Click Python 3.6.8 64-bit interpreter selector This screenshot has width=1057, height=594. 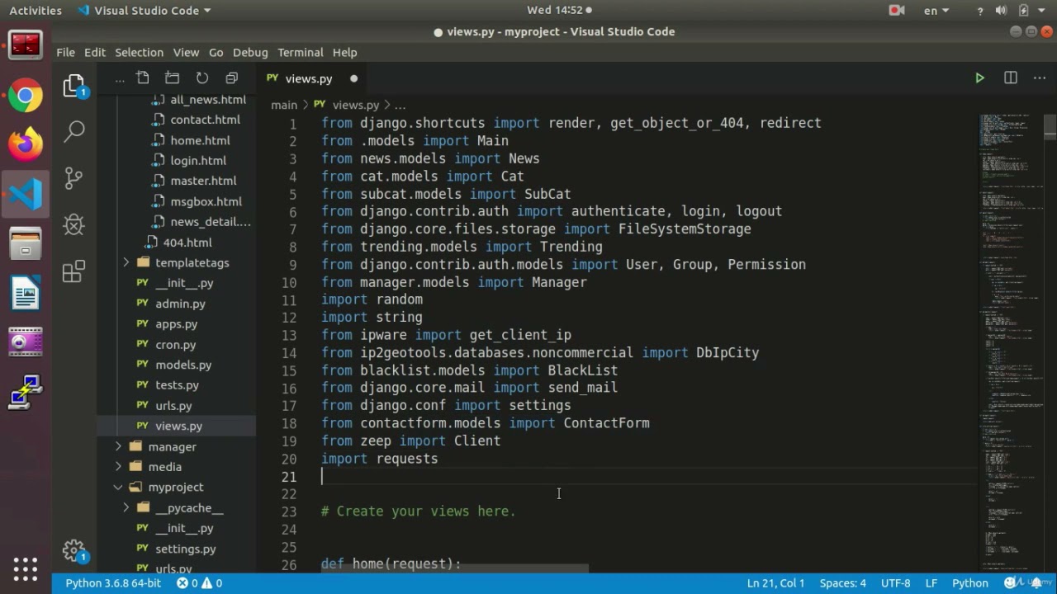click(113, 582)
